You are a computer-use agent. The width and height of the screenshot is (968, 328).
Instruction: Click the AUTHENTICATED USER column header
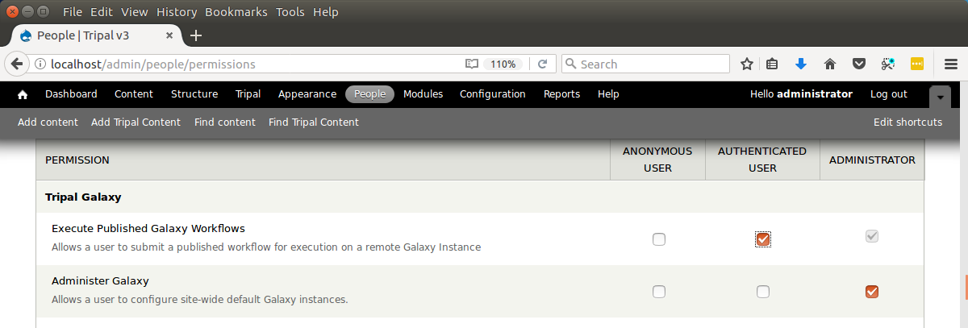pos(762,160)
